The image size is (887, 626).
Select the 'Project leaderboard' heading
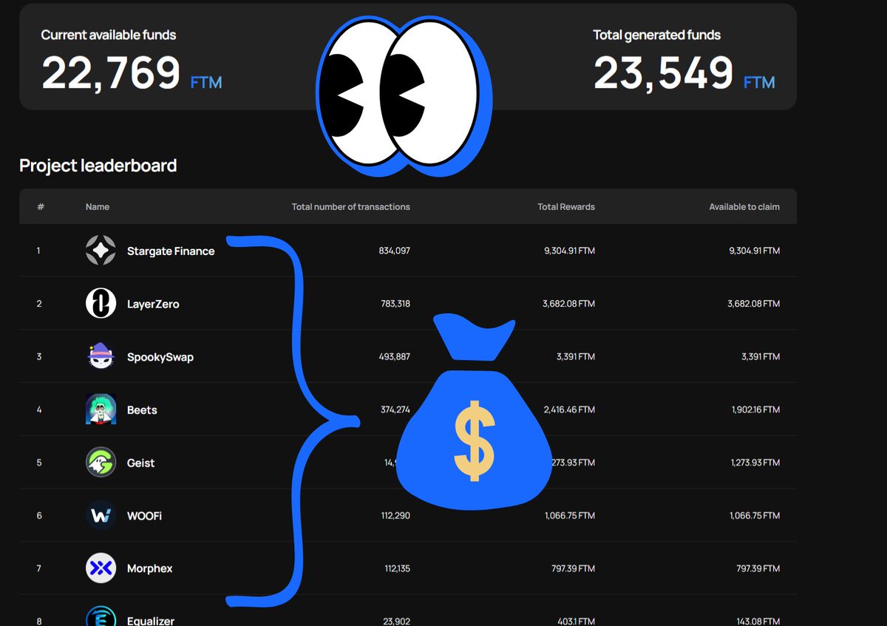[x=98, y=166]
